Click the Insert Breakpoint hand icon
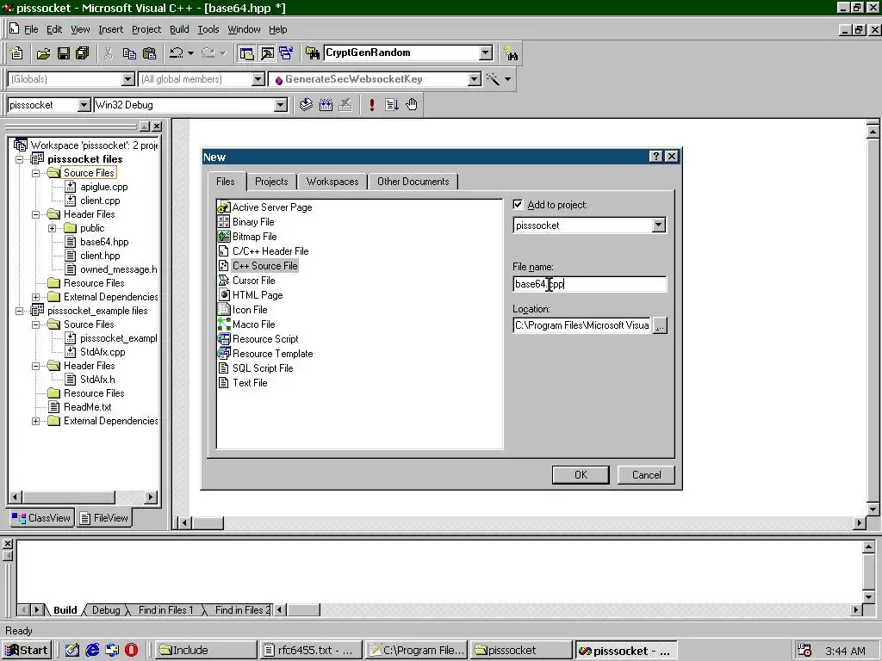 coord(412,104)
